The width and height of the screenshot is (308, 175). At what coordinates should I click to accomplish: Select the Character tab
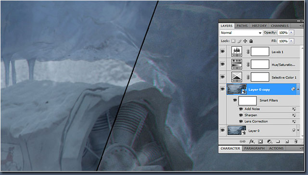(x=230, y=149)
